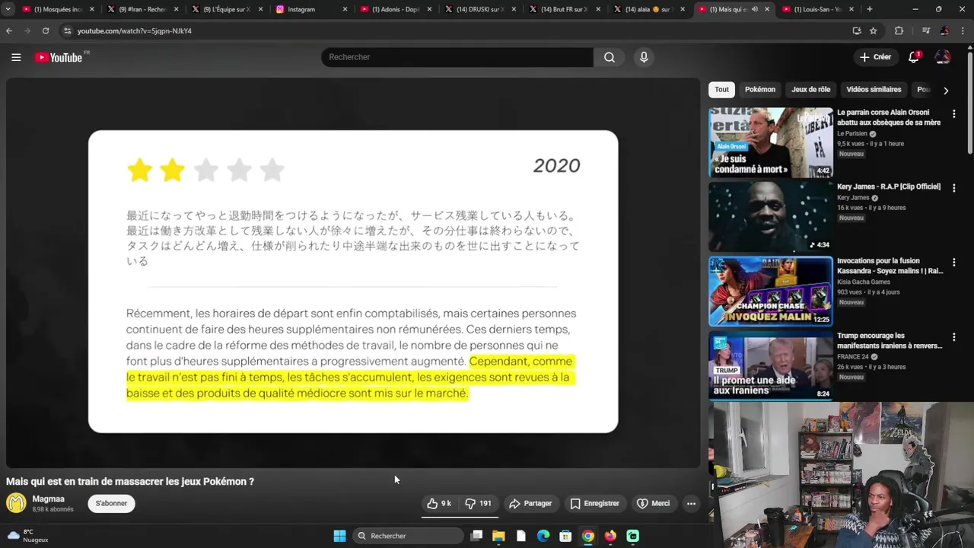Select the Pokémon filter chip
The width and height of the screenshot is (974, 548).
click(760, 90)
